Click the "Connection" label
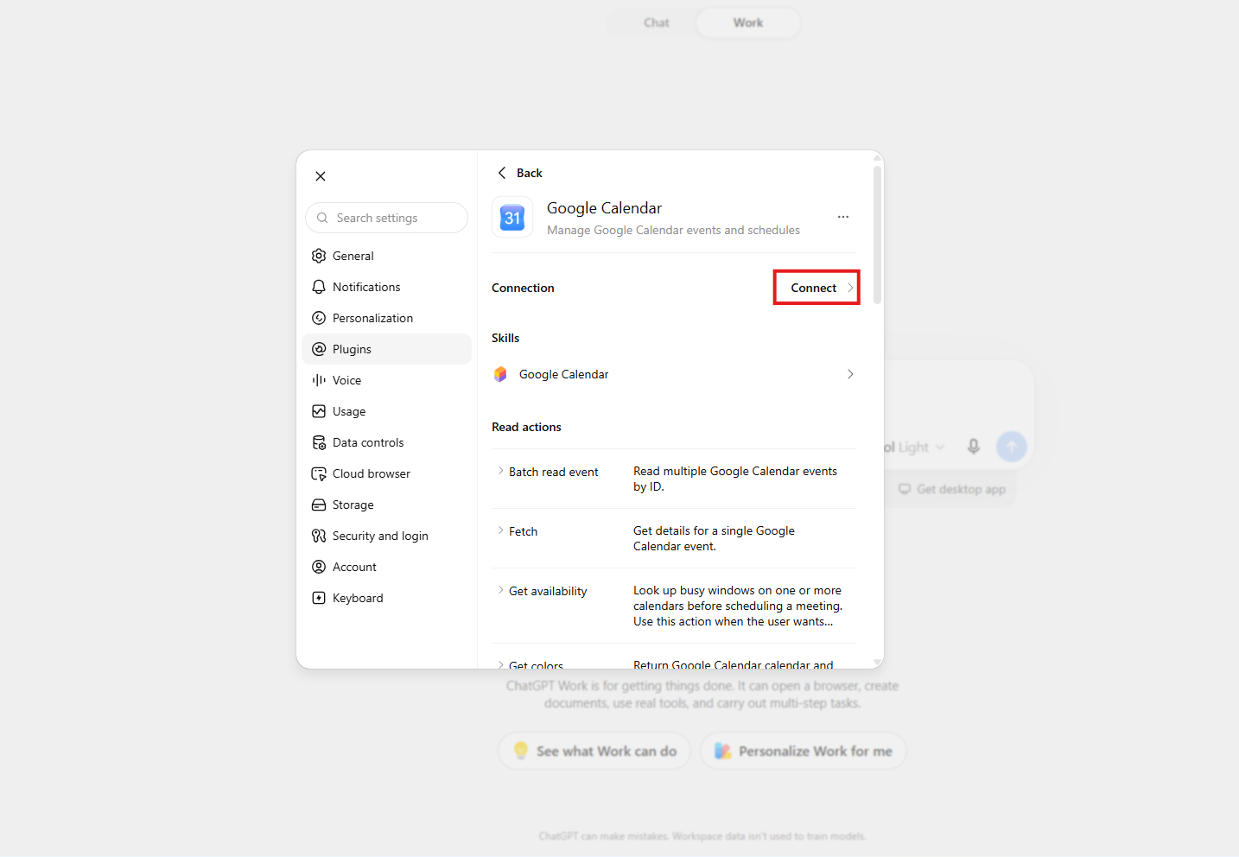The width and height of the screenshot is (1239, 857). pyautogui.click(x=523, y=288)
